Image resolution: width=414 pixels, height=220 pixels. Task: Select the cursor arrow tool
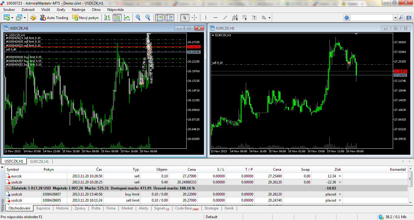(x=185, y=18)
